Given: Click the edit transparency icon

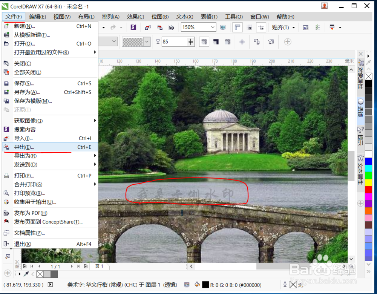Looking at the screenshot, I should click(x=271, y=42).
